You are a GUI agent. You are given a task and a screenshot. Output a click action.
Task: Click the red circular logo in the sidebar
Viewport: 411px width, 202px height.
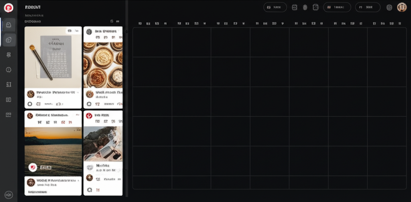click(9, 8)
